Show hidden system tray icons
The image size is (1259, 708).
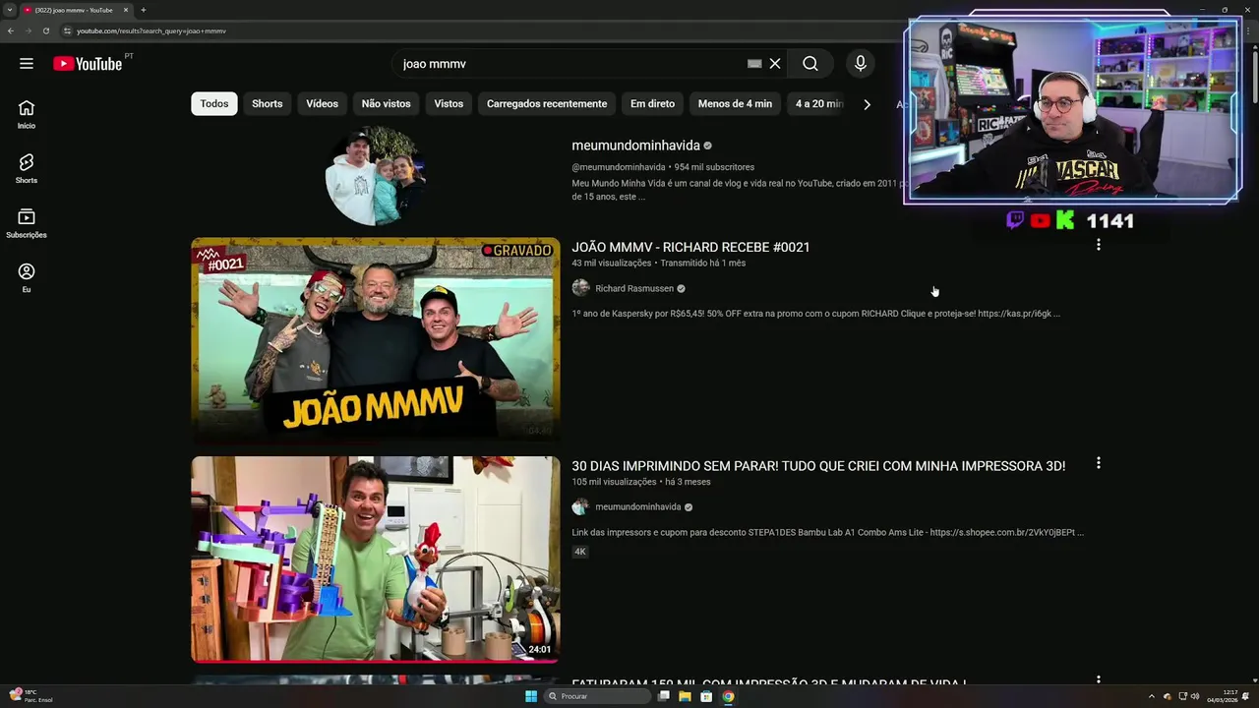tap(1152, 696)
